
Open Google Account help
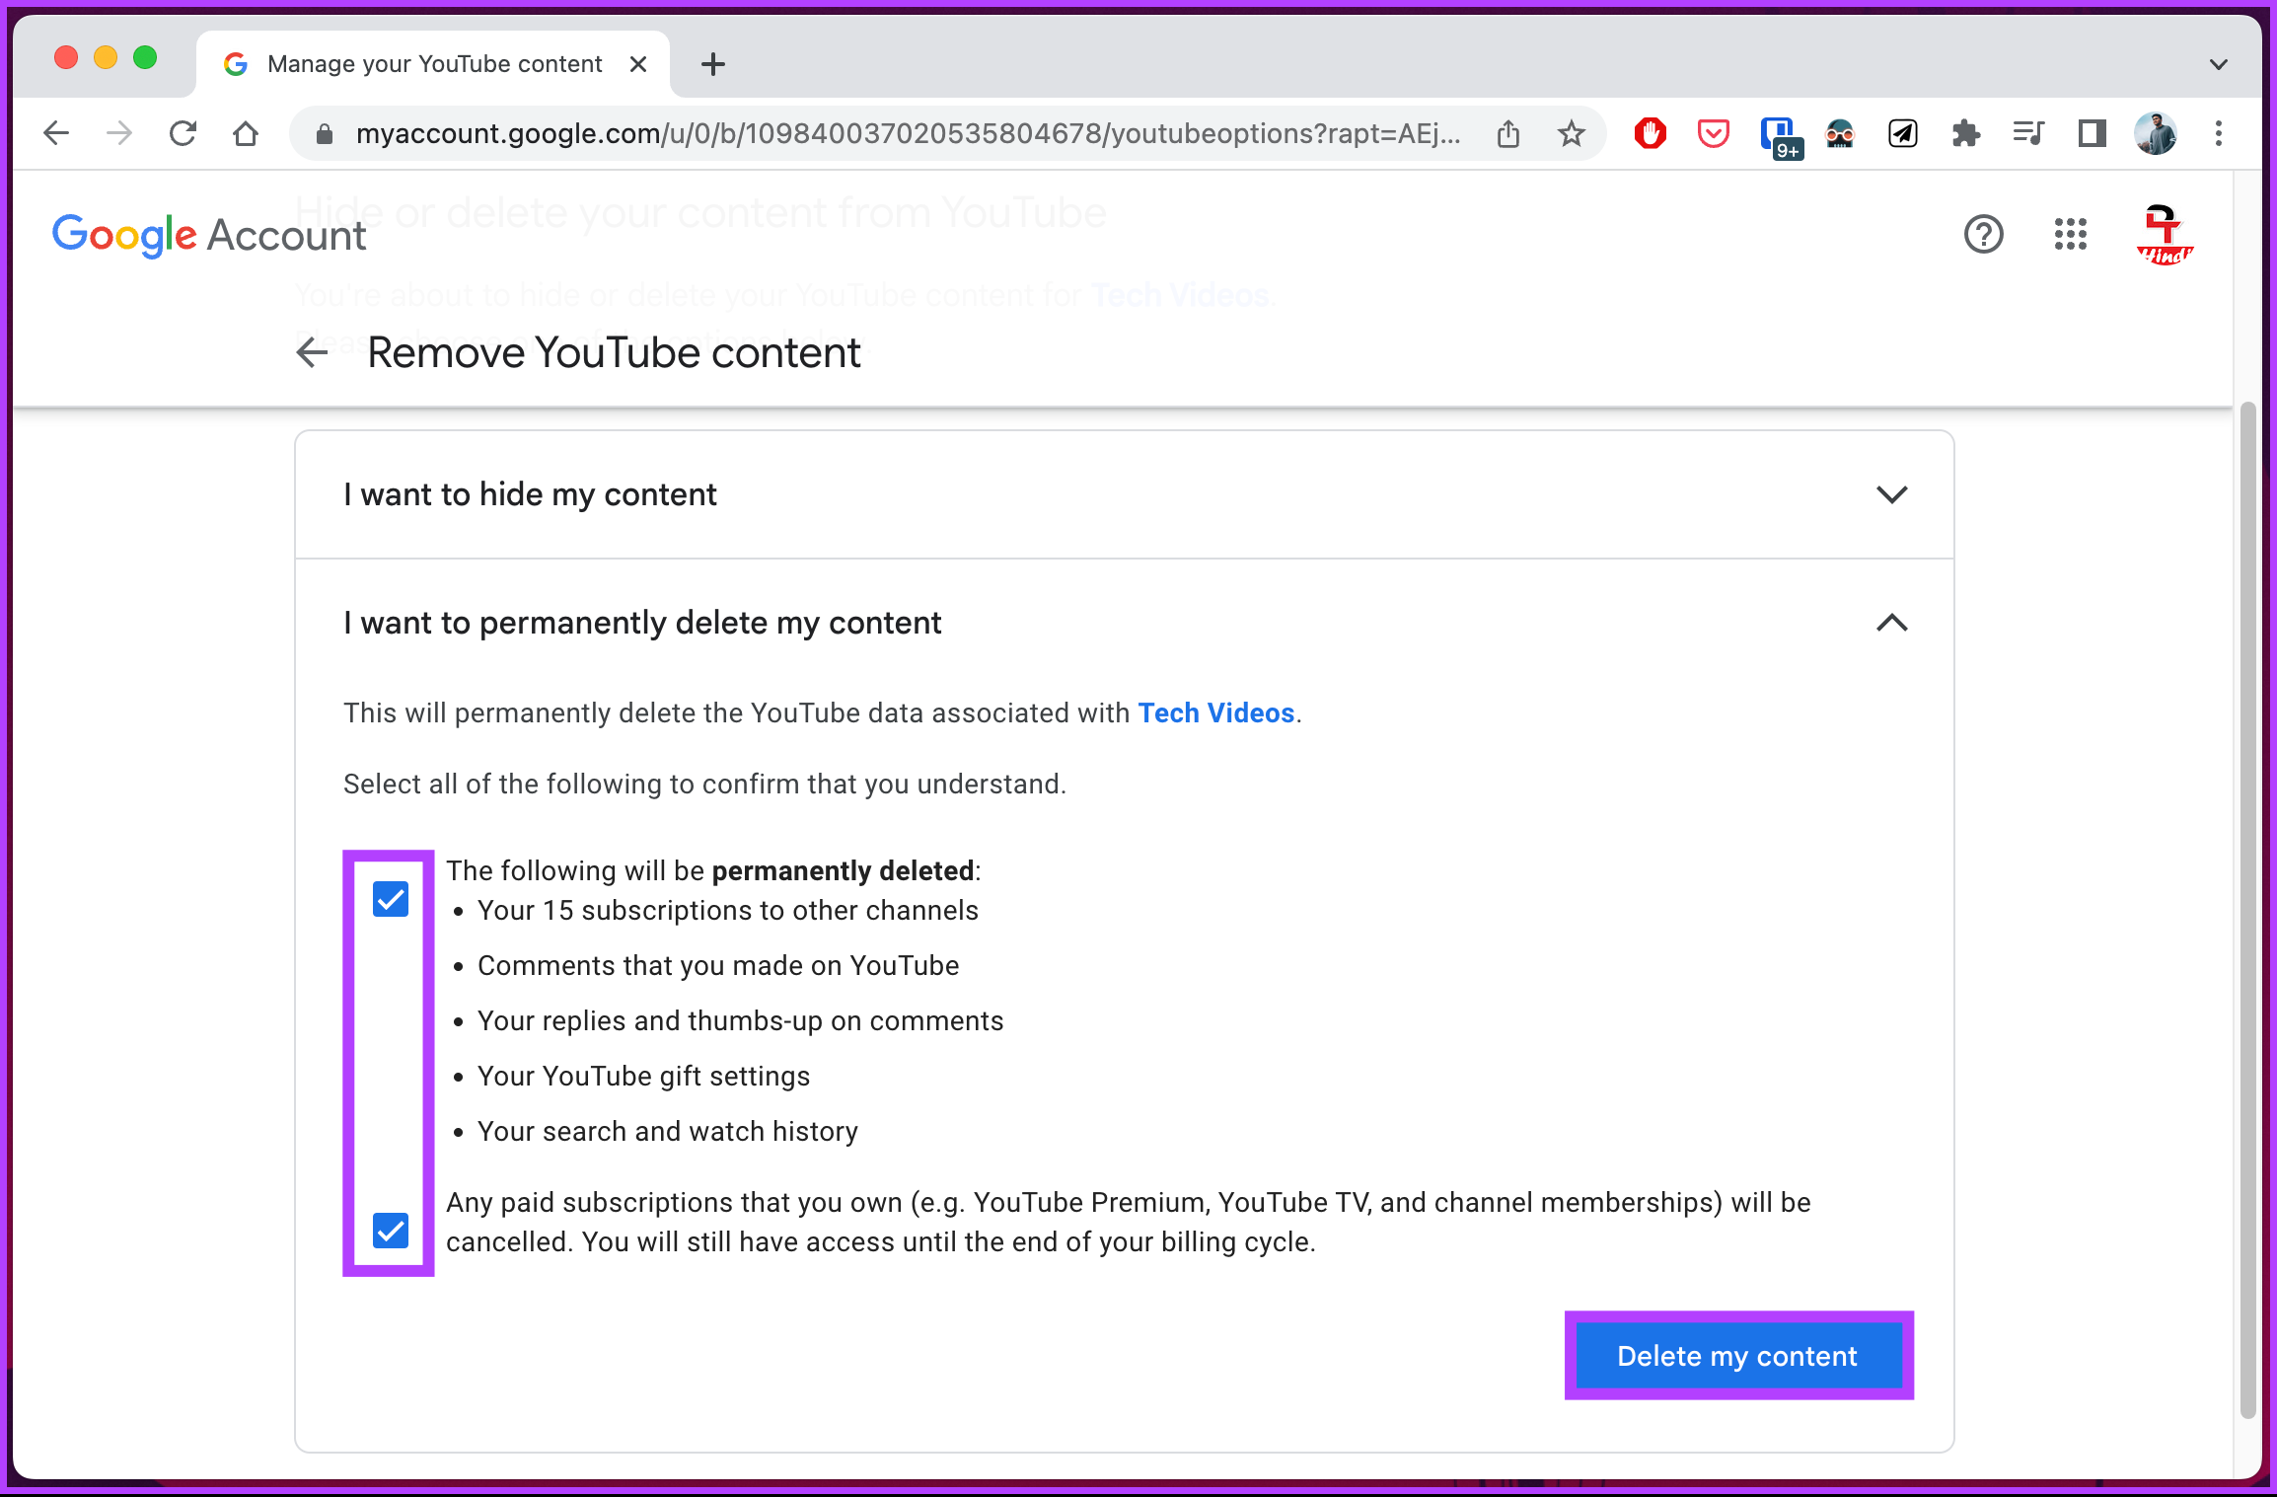(x=1984, y=235)
